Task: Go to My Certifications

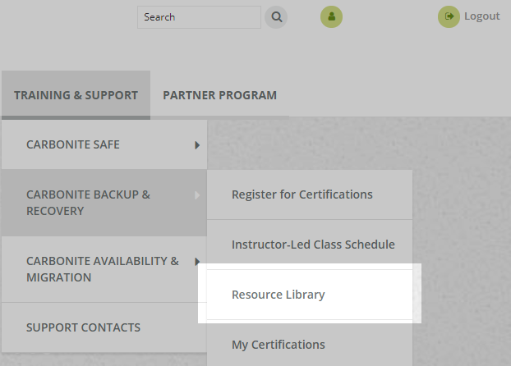Action: (279, 345)
